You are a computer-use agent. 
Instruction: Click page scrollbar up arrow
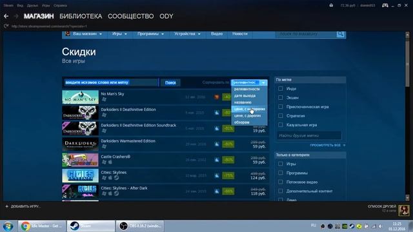click(x=407, y=35)
